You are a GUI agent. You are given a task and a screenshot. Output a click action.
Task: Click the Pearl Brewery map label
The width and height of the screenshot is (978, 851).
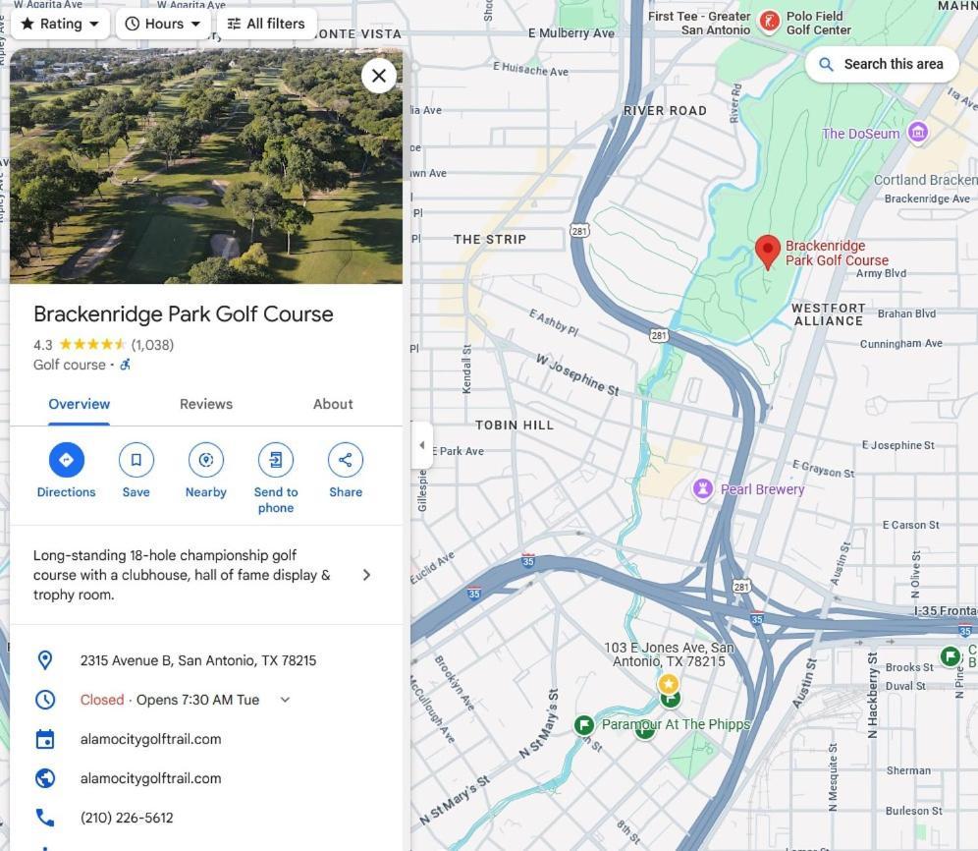(762, 489)
